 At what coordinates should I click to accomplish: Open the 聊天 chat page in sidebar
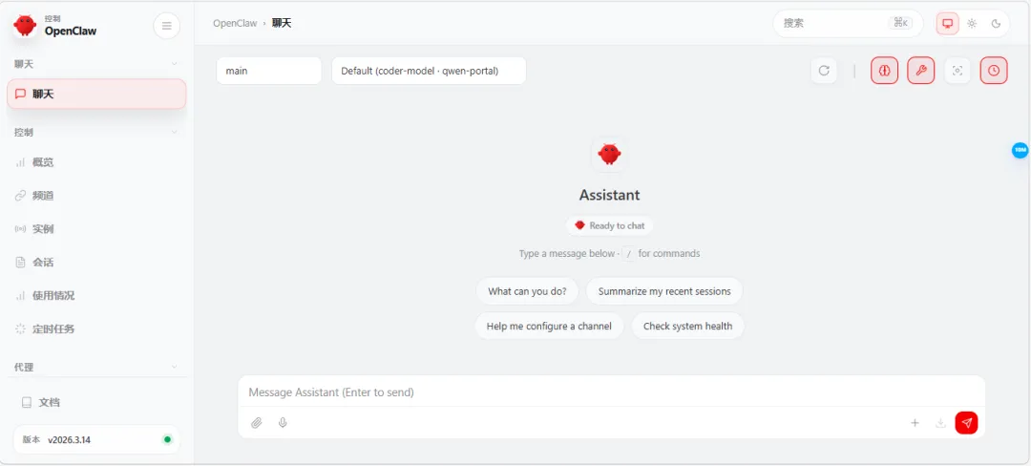click(96, 94)
